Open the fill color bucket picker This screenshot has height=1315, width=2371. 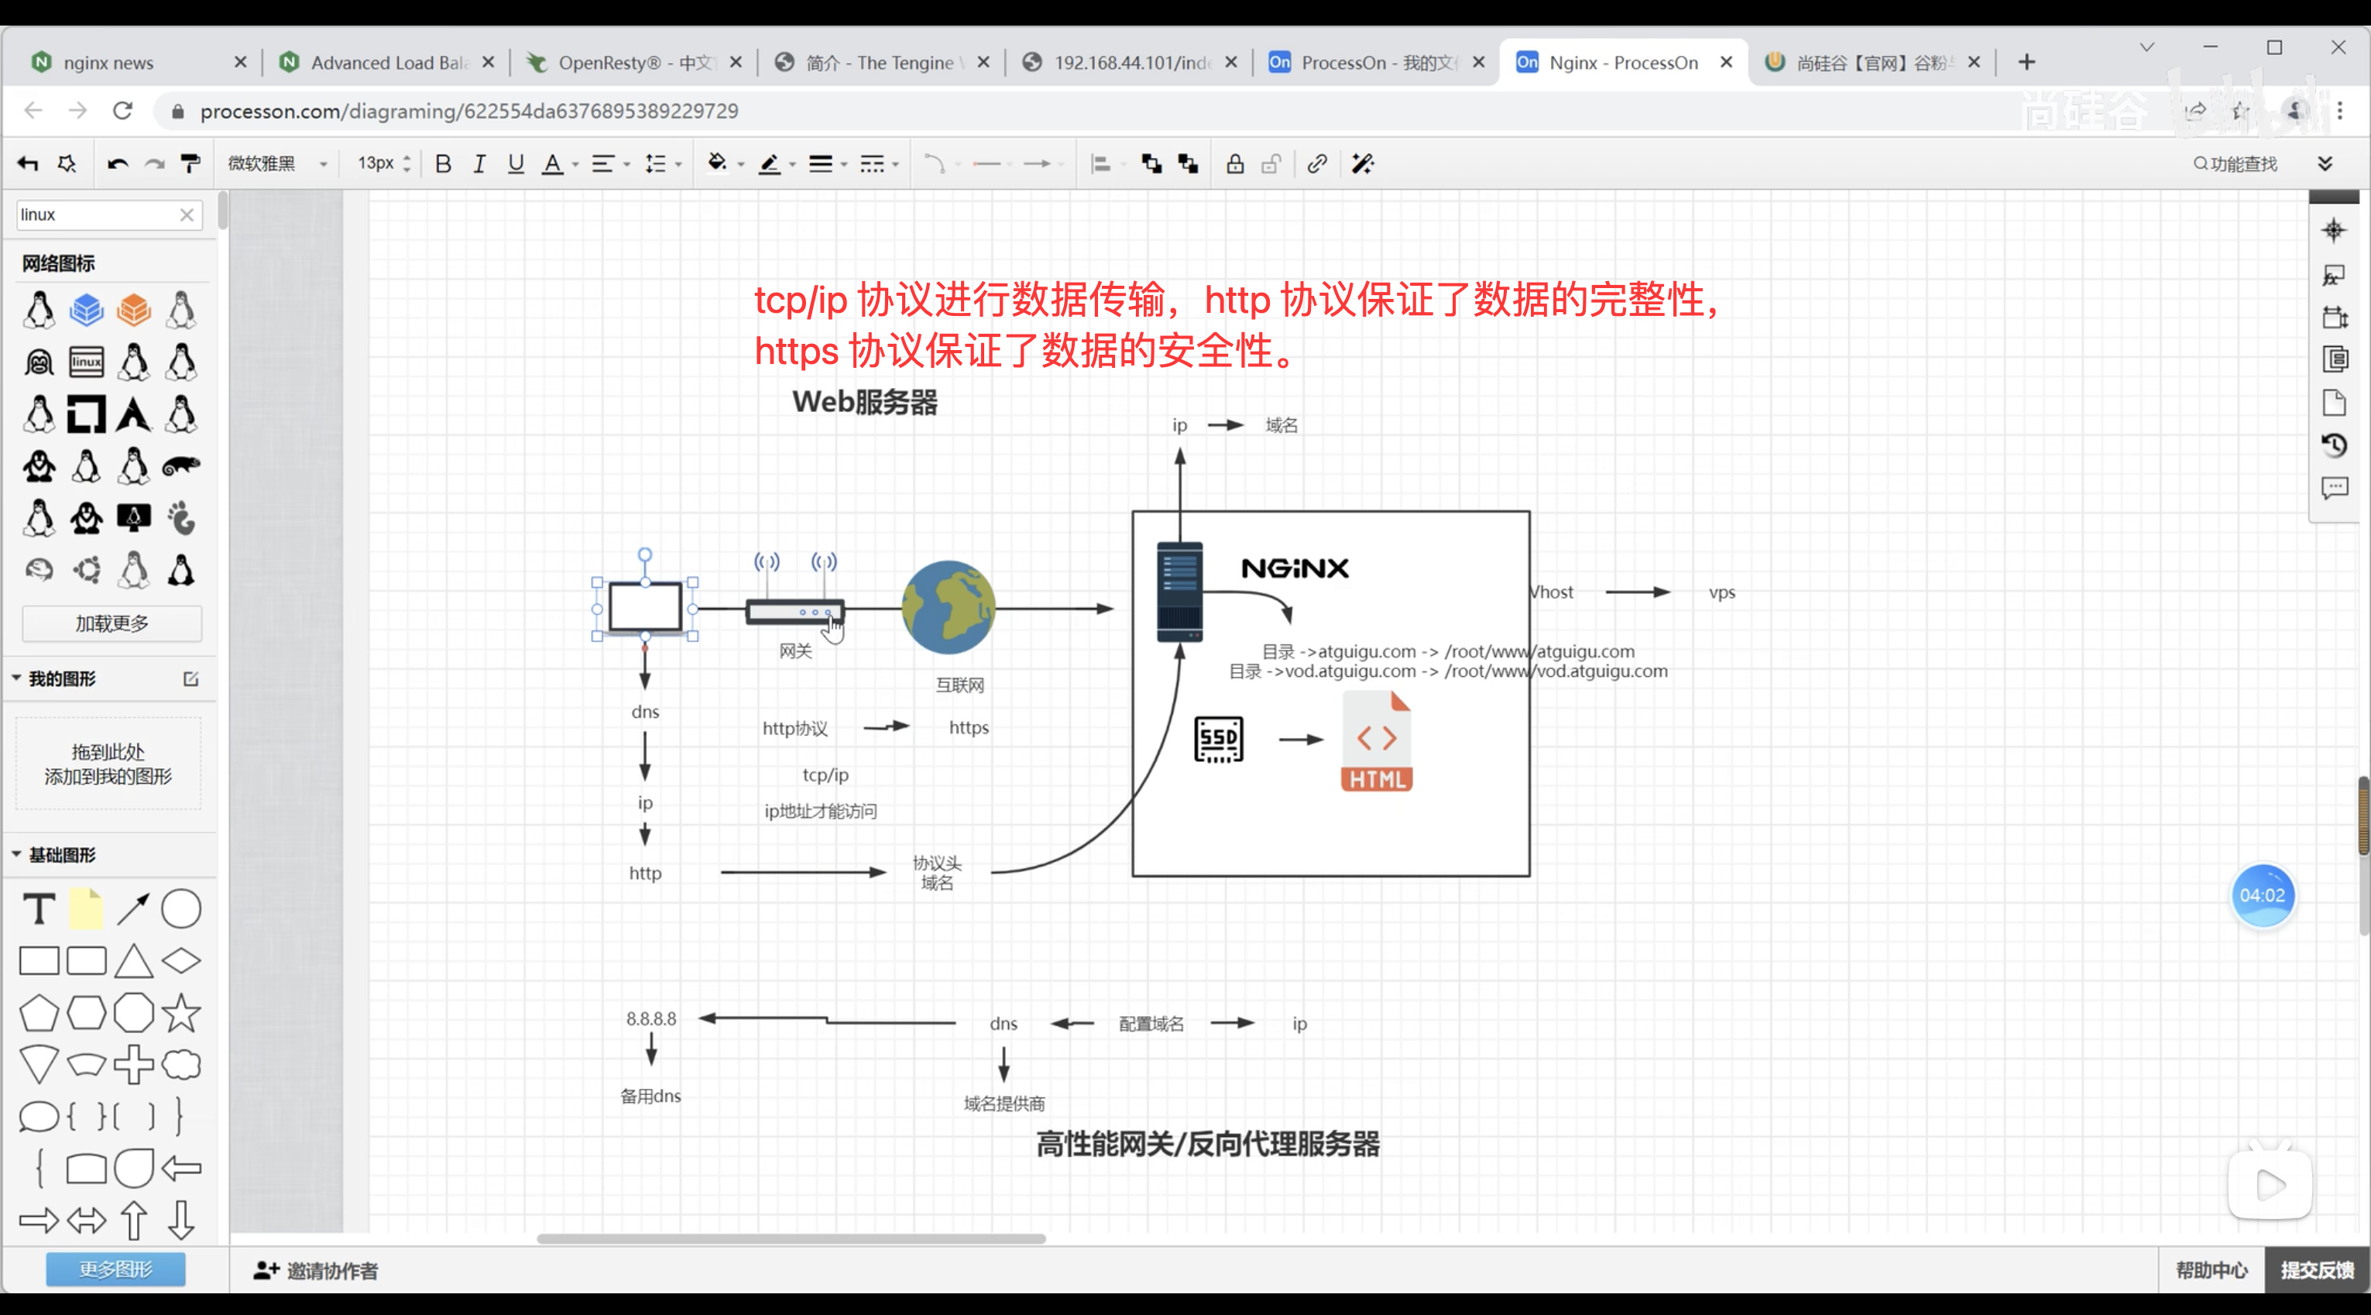coord(717,164)
